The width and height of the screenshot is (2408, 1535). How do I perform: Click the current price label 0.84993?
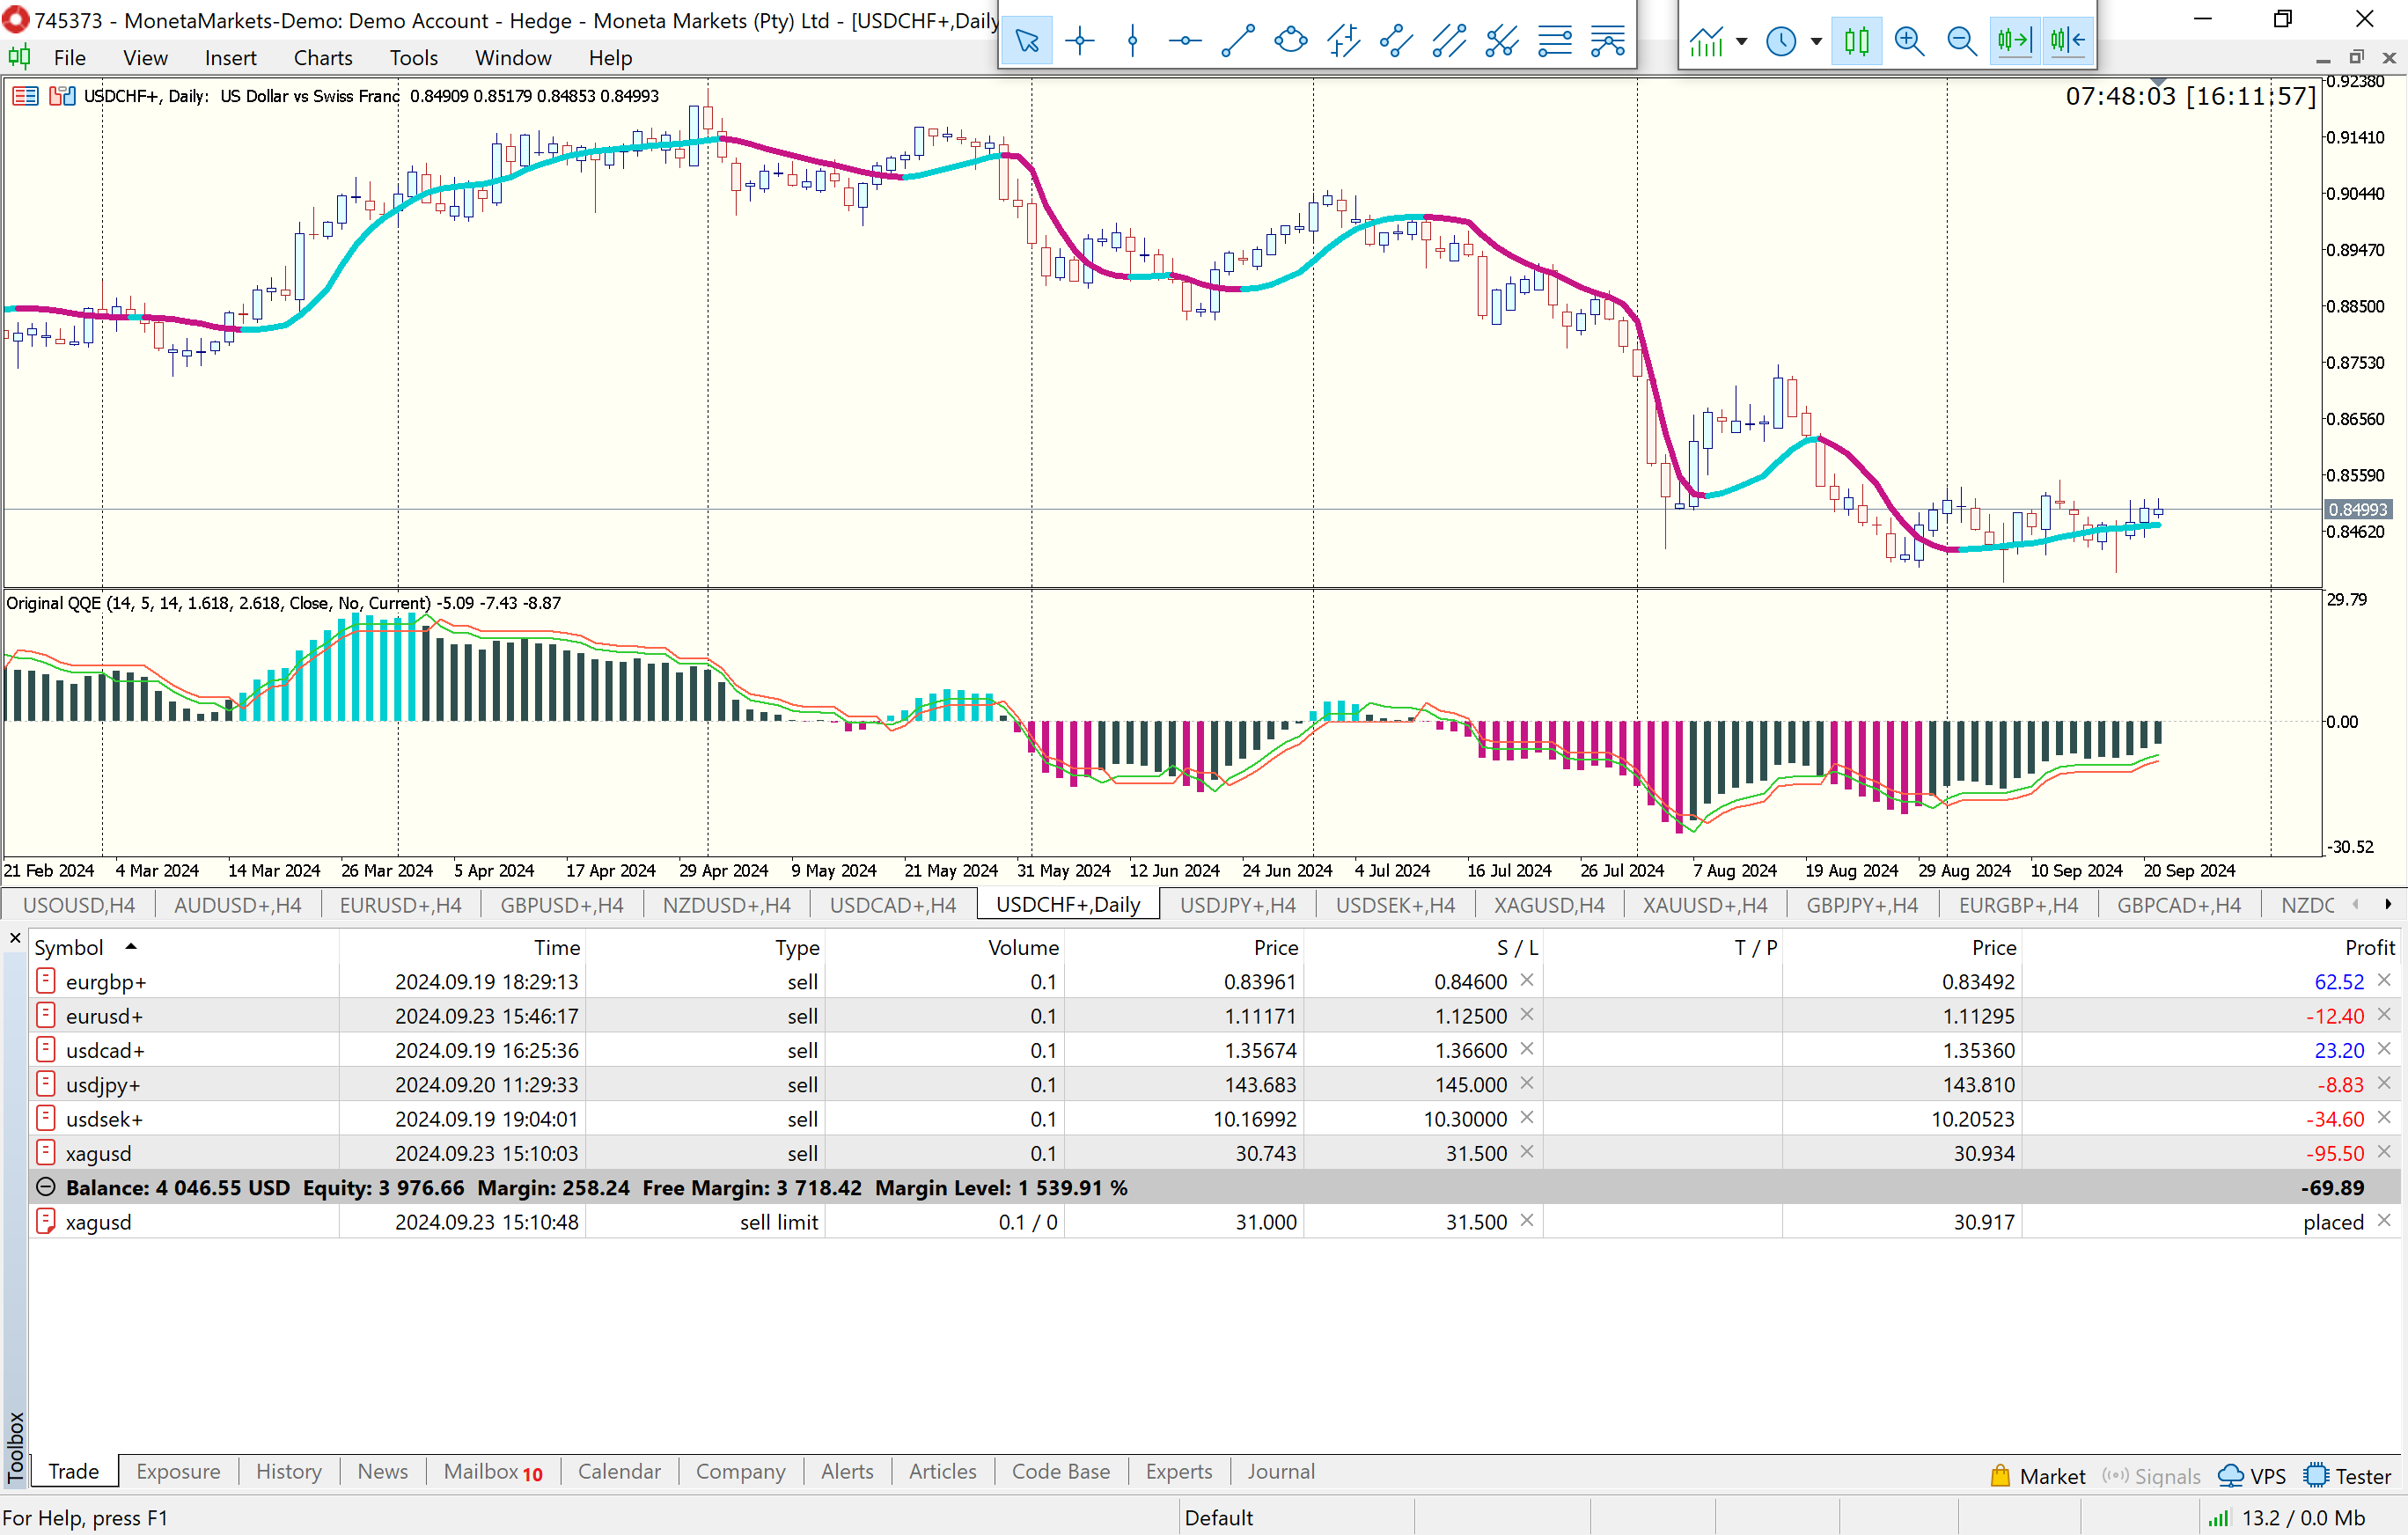click(2357, 510)
